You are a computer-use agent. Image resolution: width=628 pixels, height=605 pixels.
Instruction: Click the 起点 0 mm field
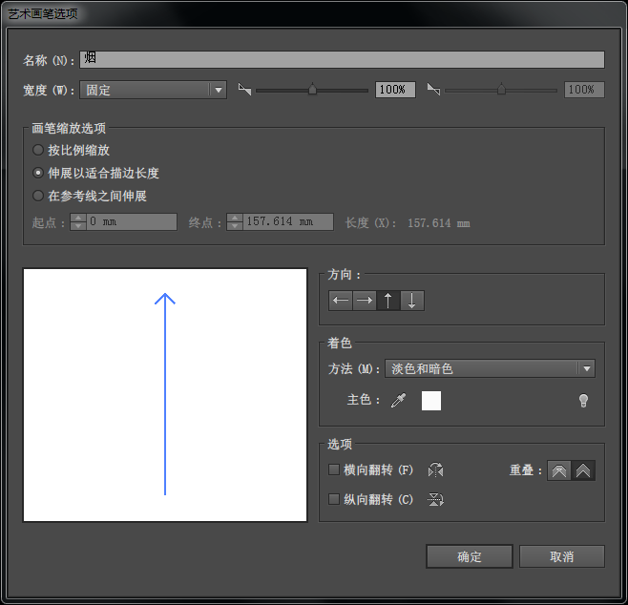pyautogui.click(x=132, y=221)
